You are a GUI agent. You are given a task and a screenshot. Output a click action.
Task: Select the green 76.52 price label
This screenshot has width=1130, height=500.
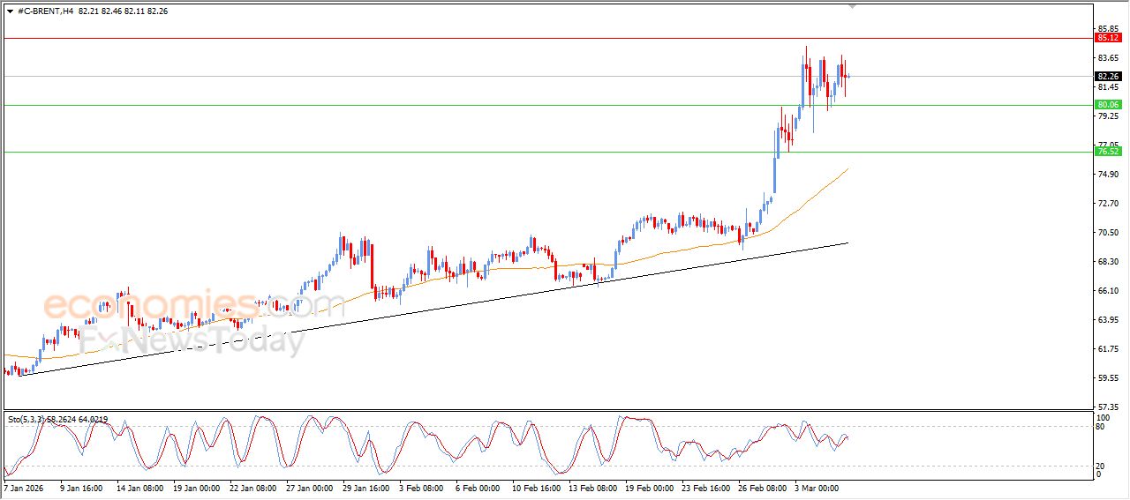tap(1107, 152)
